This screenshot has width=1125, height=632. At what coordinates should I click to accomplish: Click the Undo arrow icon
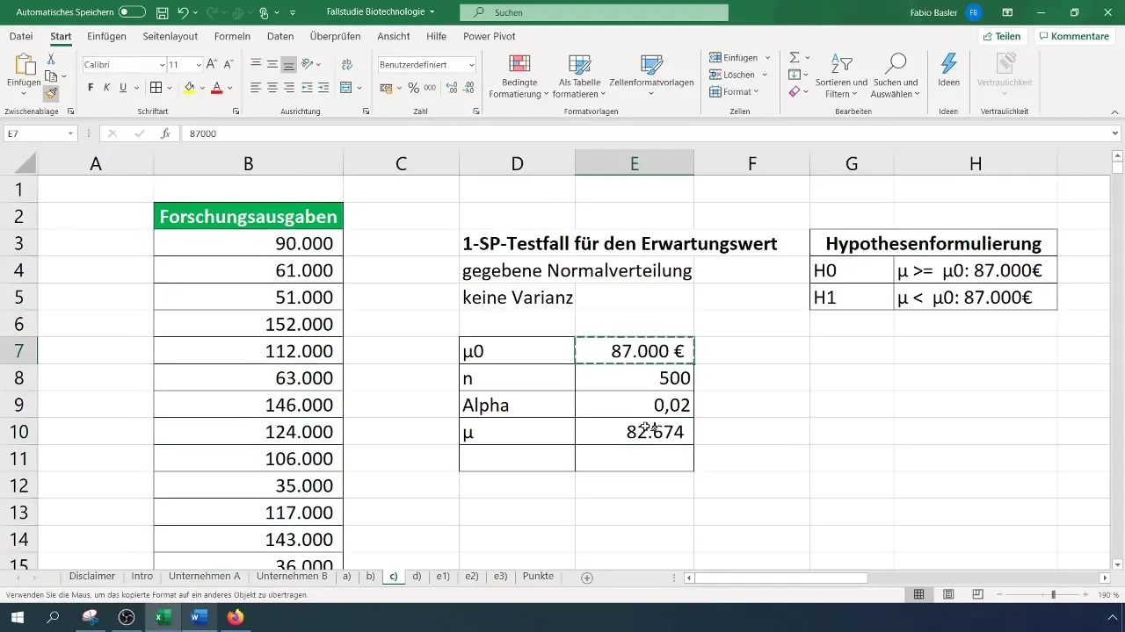tap(183, 13)
